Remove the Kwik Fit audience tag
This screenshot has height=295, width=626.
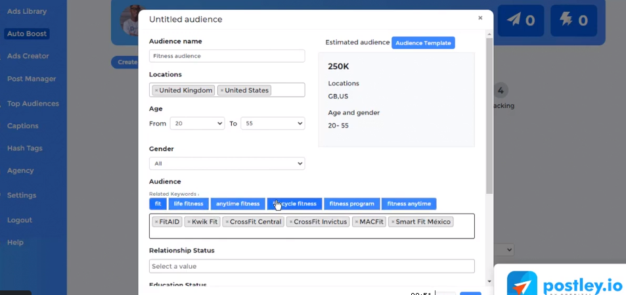pyautogui.click(x=189, y=222)
